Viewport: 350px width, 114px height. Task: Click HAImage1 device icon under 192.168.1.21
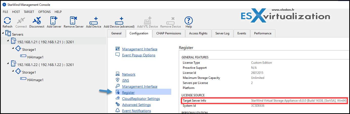(23, 56)
